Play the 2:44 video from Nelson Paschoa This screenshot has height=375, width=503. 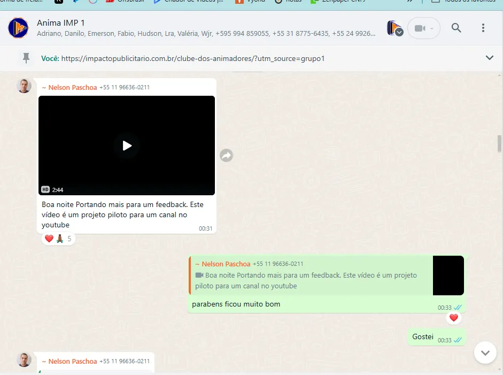point(127,146)
